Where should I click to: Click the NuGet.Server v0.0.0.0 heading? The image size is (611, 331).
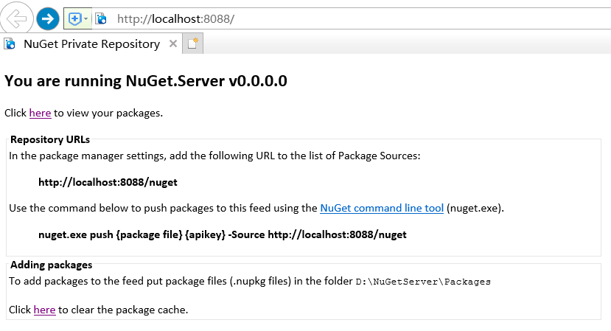(146, 81)
